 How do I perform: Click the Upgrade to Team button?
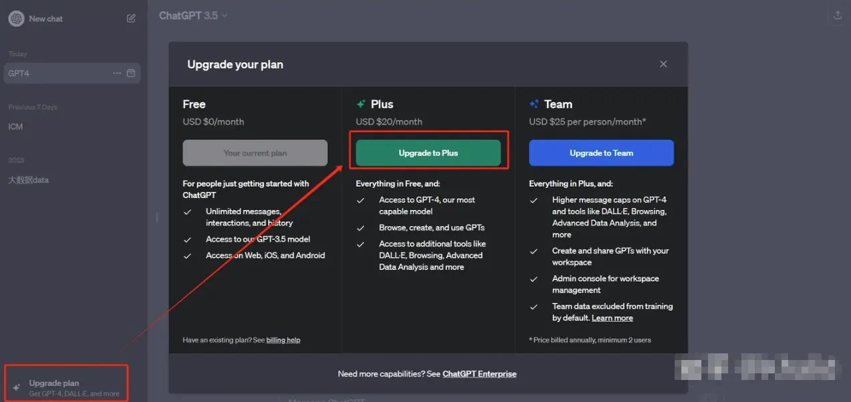point(601,153)
